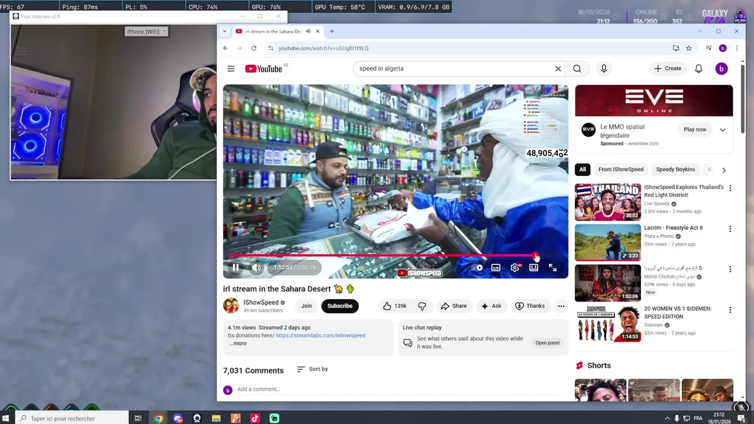The width and height of the screenshot is (754, 424).
Task: Open the Create menu
Action: 667,68
